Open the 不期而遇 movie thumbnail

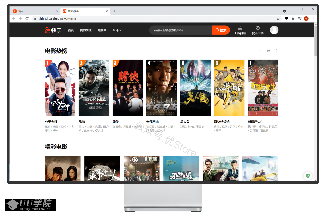pos(181,168)
